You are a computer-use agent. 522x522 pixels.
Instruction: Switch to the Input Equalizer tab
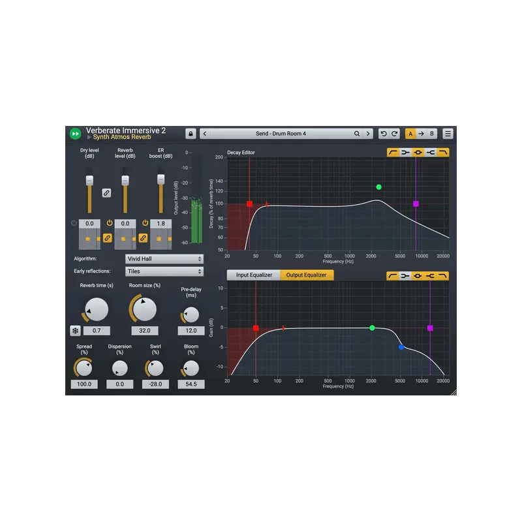point(254,275)
